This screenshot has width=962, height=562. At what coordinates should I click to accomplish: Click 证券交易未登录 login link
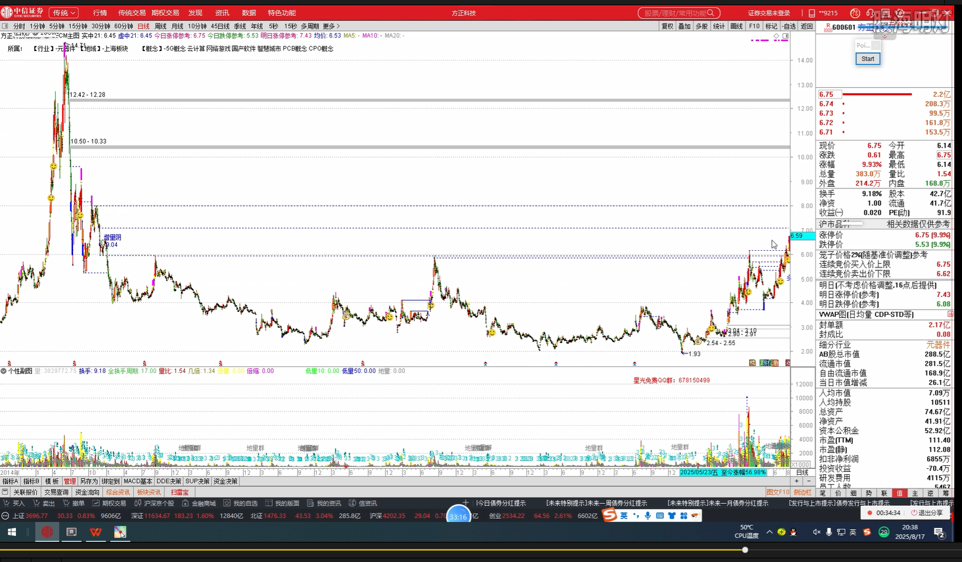coord(769,13)
